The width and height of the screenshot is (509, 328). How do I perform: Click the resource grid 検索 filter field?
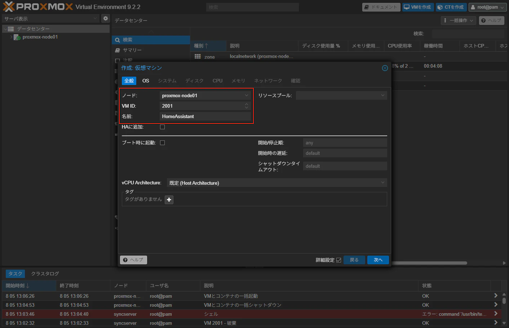point(468,34)
